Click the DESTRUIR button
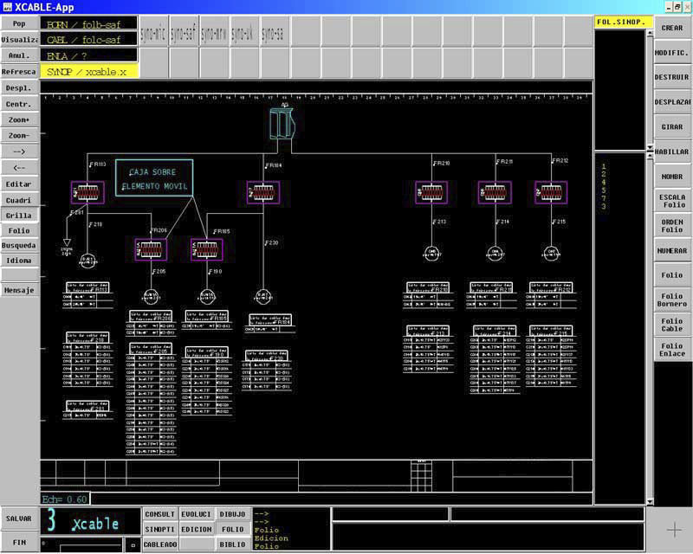 672,77
